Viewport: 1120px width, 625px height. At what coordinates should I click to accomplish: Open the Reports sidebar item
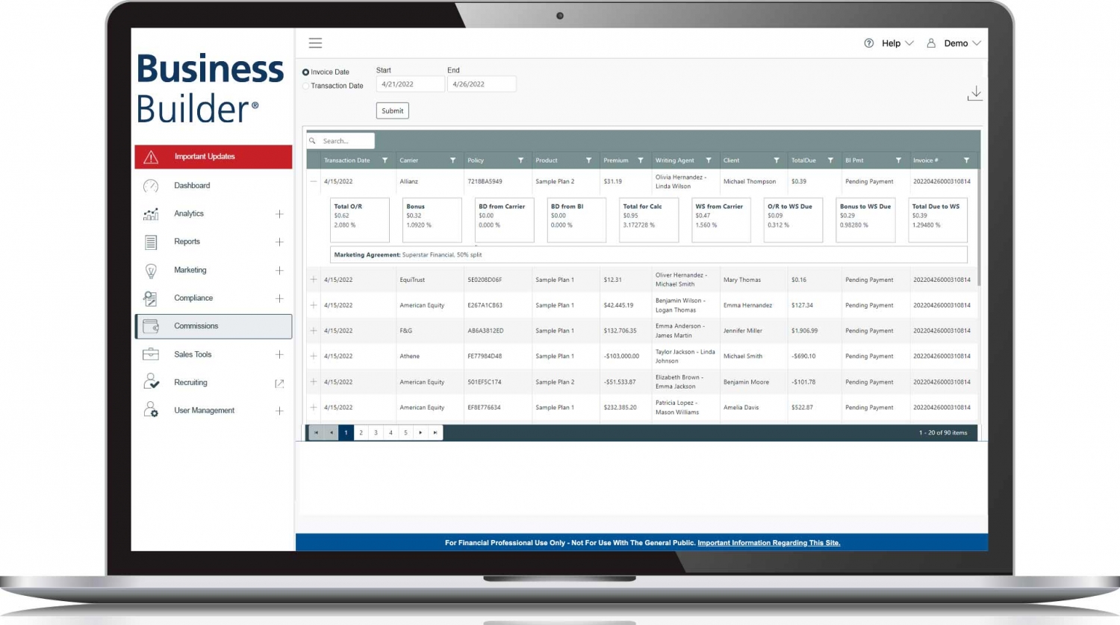tap(187, 242)
